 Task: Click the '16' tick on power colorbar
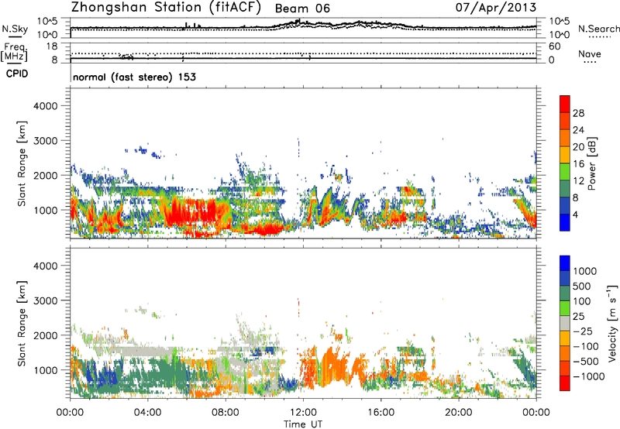(578, 164)
